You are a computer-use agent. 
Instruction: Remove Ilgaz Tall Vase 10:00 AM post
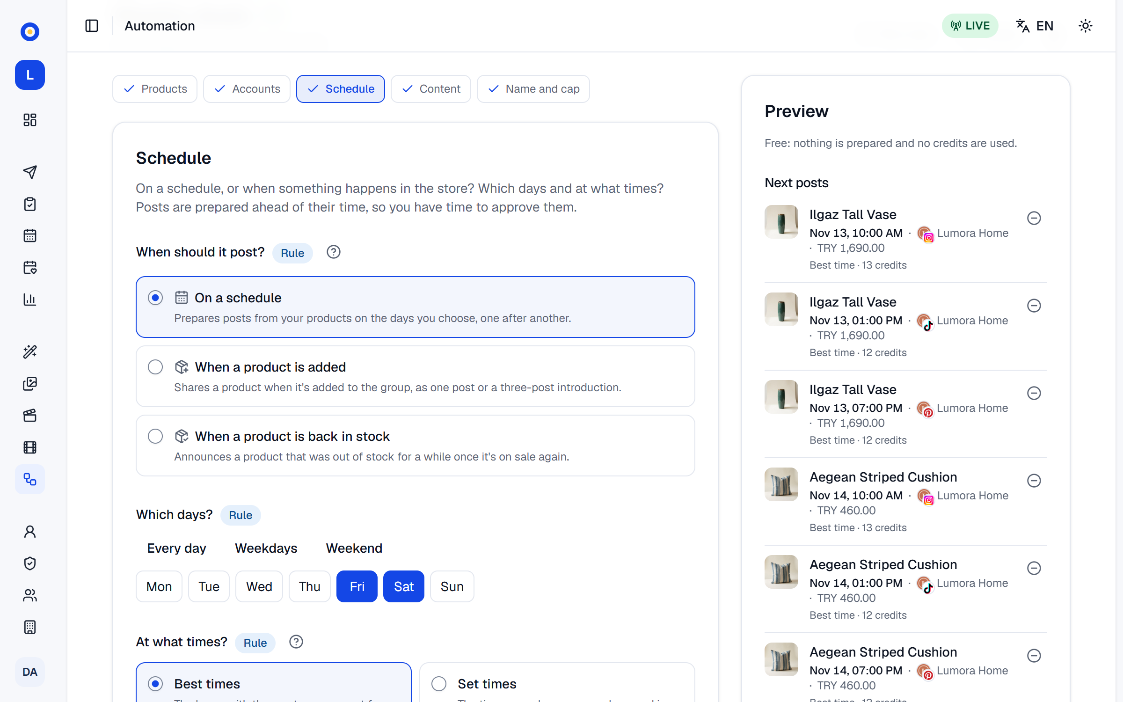tap(1034, 218)
